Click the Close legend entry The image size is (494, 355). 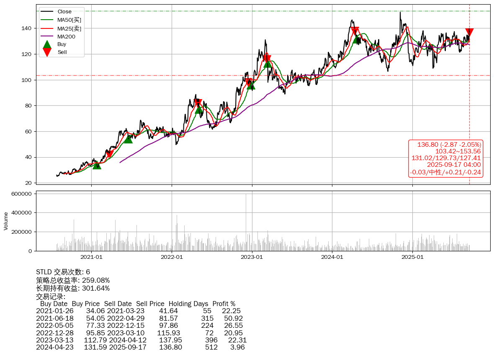pos(64,12)
